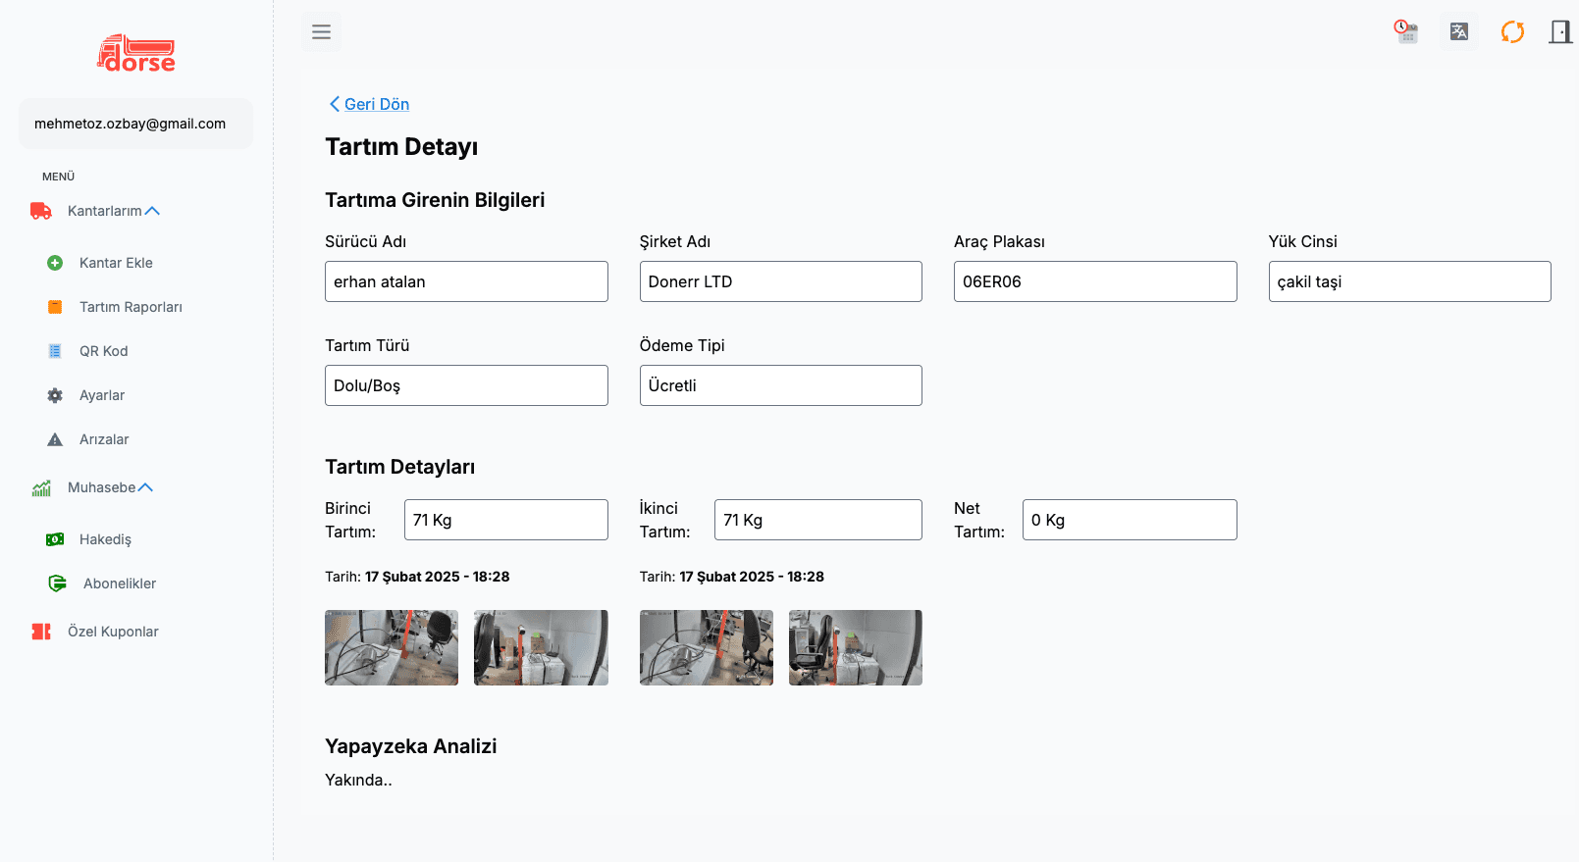The height and width of the screenshot is (862, 1579).
Task: Open Hakediş under Muhasebe
Action: coord(105,539)
